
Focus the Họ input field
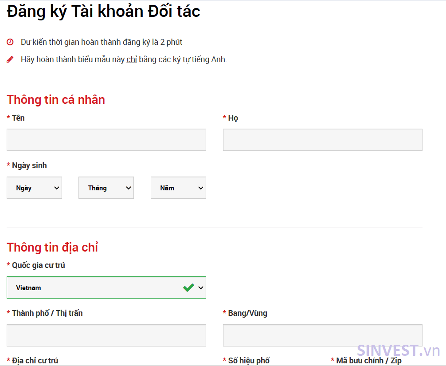tap(323, 140)
